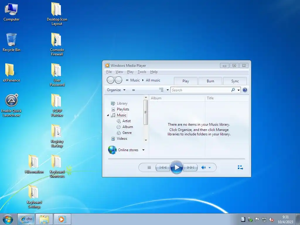The image size is (300, 225).
Task: Click the View options icon
Action: pos(161,90)
